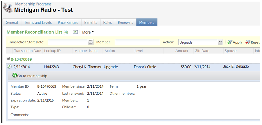262x125 pixels.
Task: Sort by Action column header
Action: coord(118,51)
